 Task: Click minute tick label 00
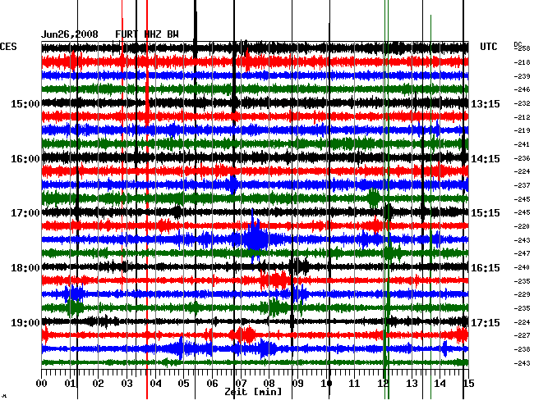[42, 384]
